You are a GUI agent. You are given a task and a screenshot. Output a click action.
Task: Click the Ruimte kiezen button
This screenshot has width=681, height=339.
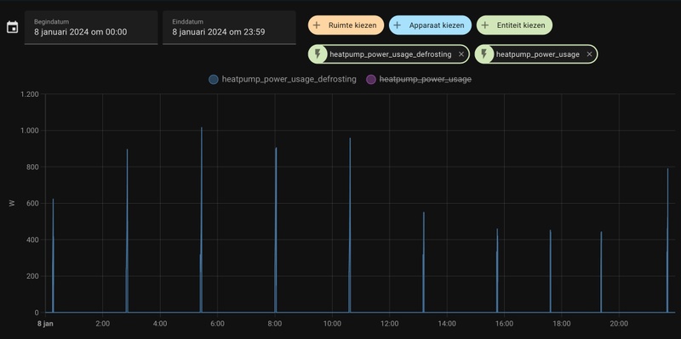[x=346, y=25]
